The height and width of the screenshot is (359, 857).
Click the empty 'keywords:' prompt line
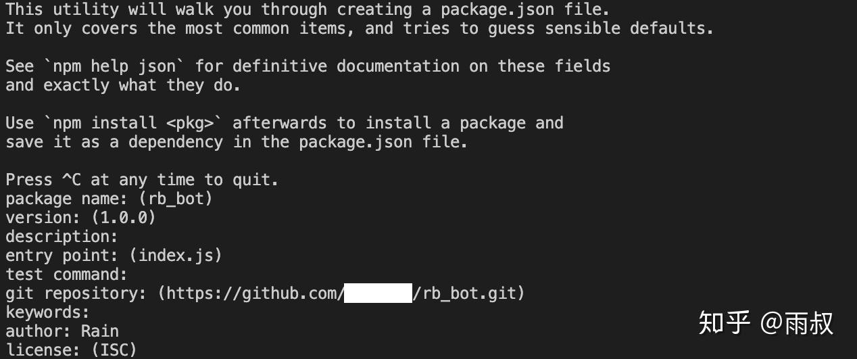coord(47,312)
